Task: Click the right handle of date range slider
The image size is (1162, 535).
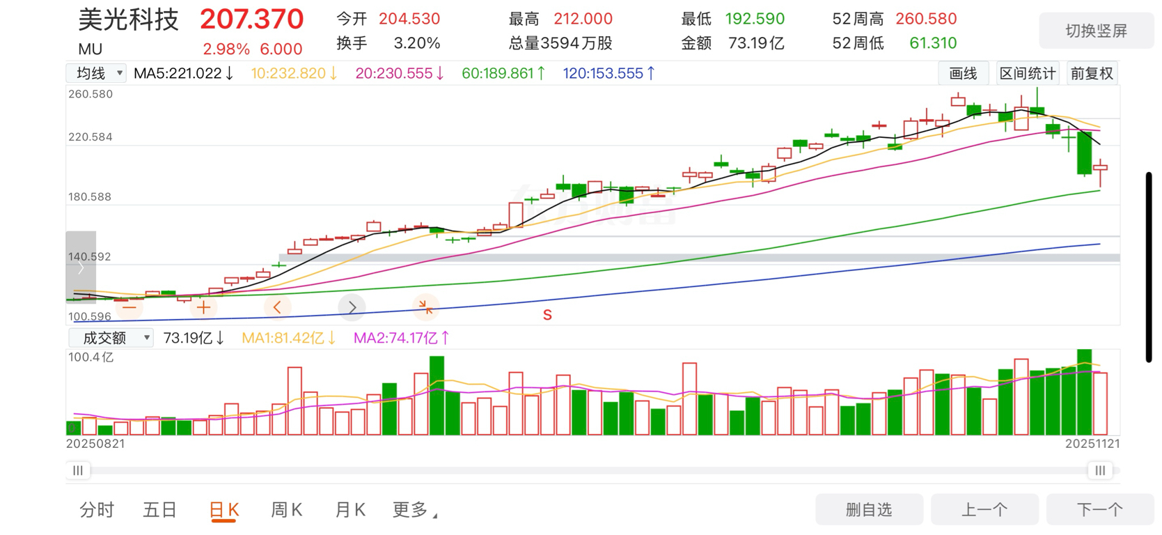Action: [x=1100, y=470]
